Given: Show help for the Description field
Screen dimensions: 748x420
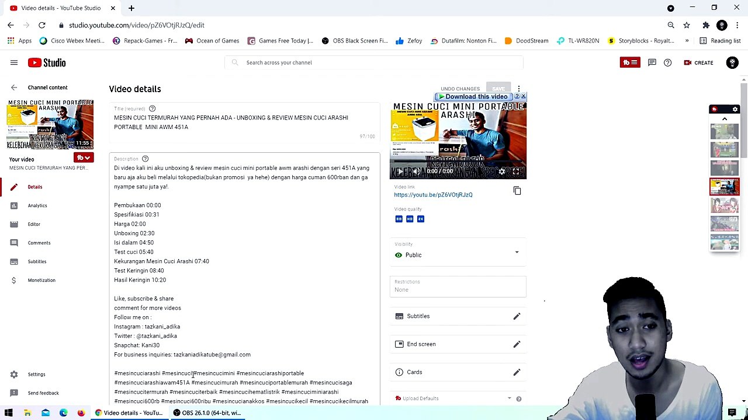Looking at the screenshot, I should tap(145, 159).
